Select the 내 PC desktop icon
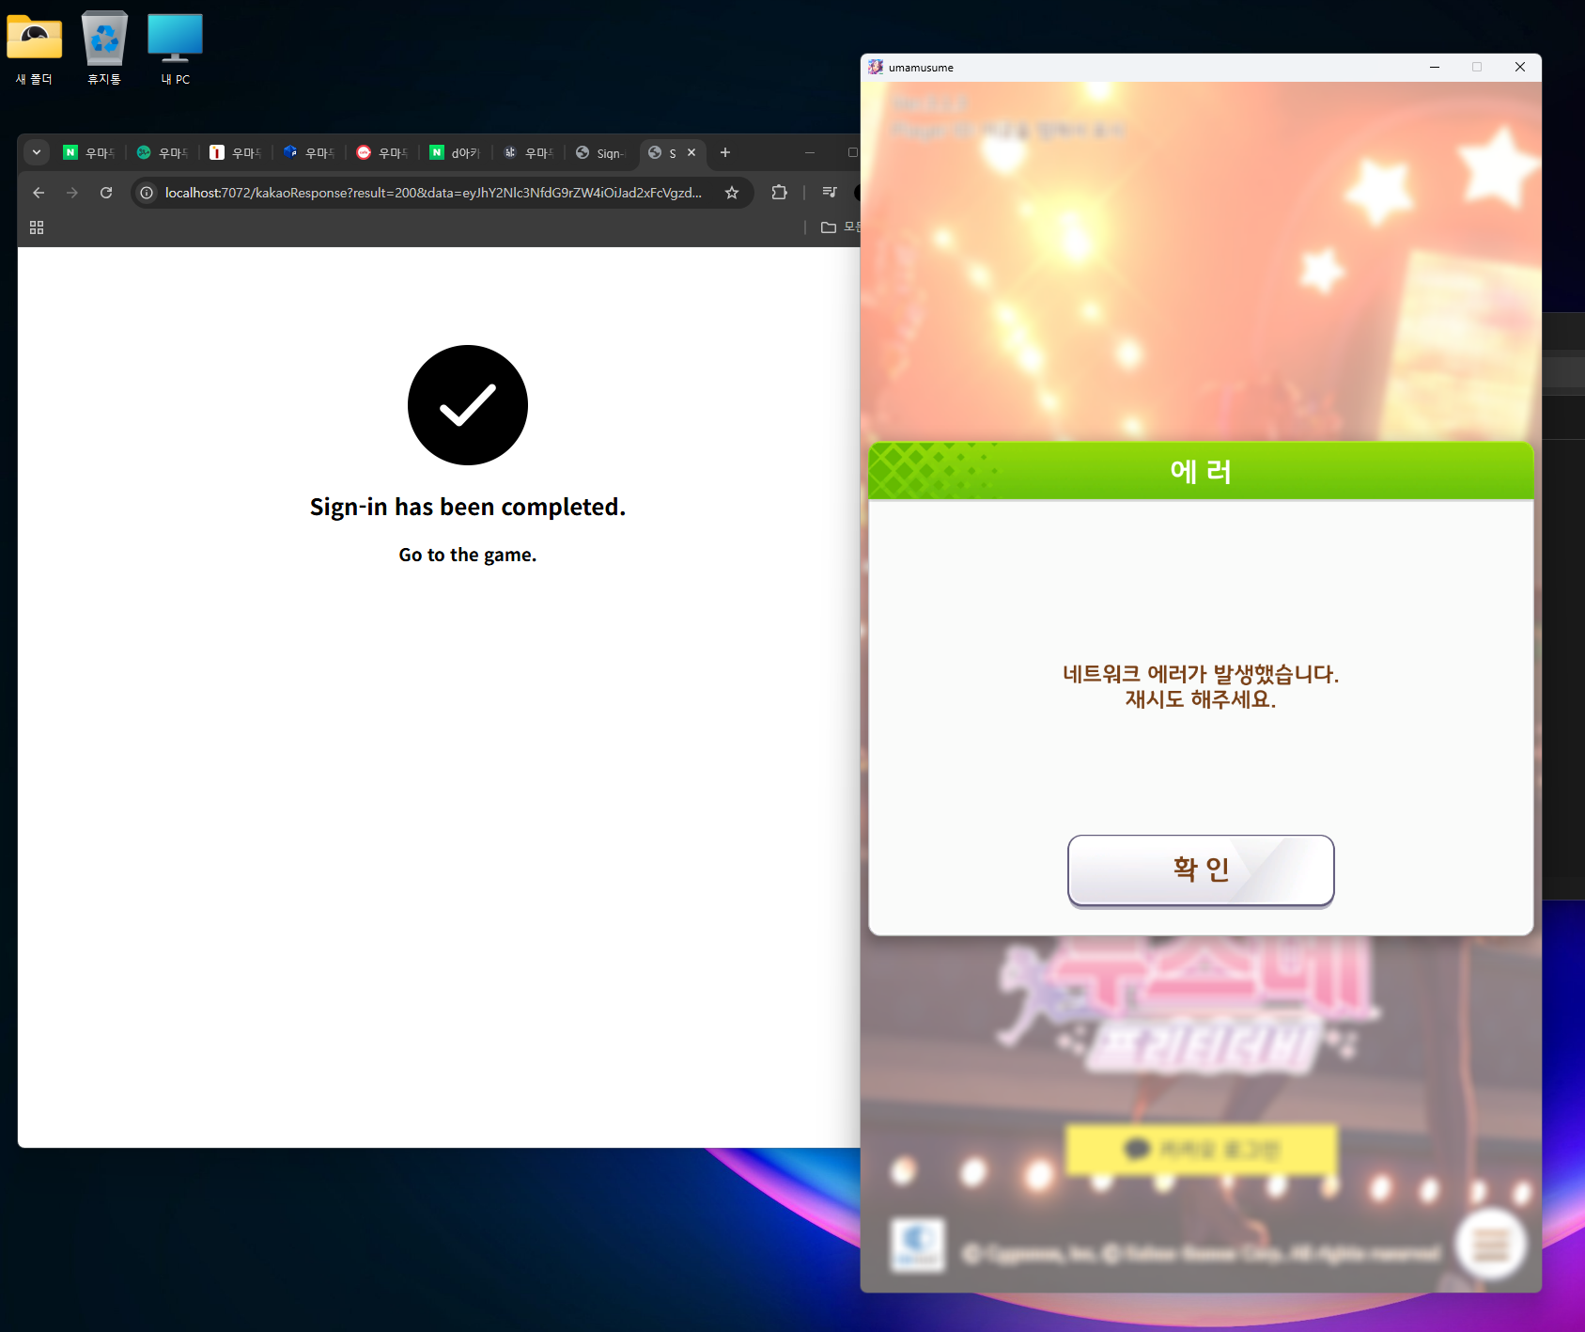Screen dimensions: 1585x1332 click(175, 50)
